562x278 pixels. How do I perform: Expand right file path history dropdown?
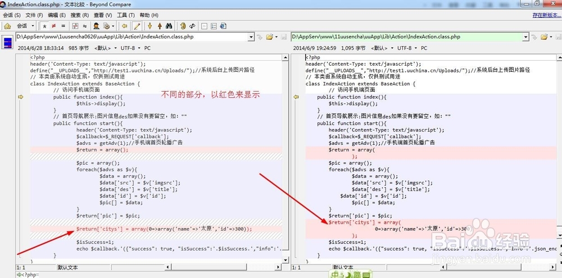point(526,37)
